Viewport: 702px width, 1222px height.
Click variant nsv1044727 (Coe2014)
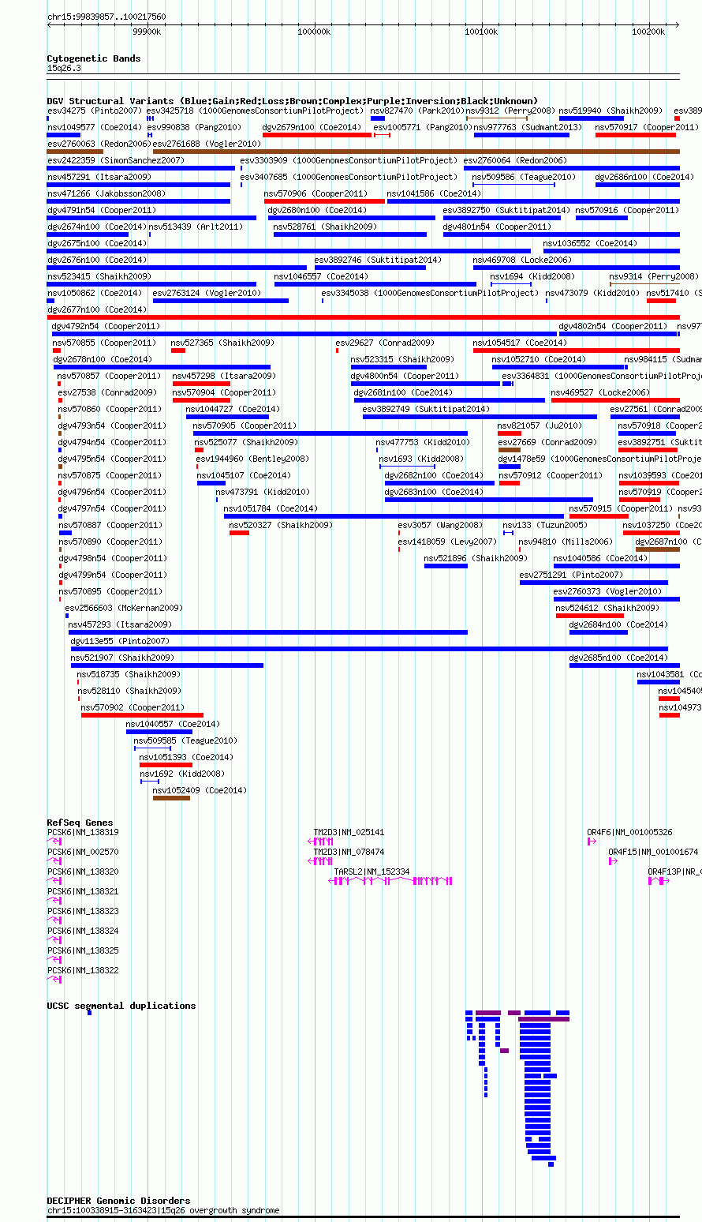point(233,409)
